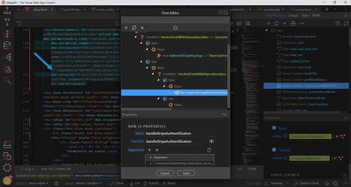
Task: Delete the component in App Structure toolbar
Action: point(284,23)
